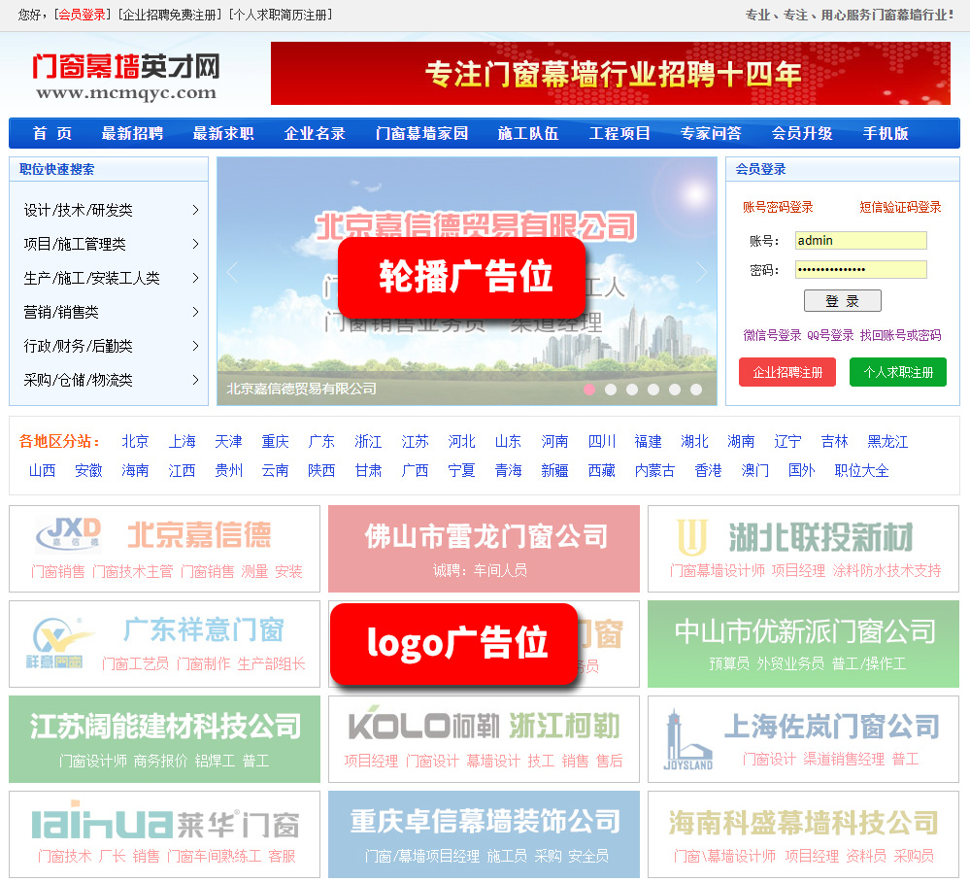
Task: Click the red 企业招聘注册 button
Action: pyautogui.click(x=786, y=372)
